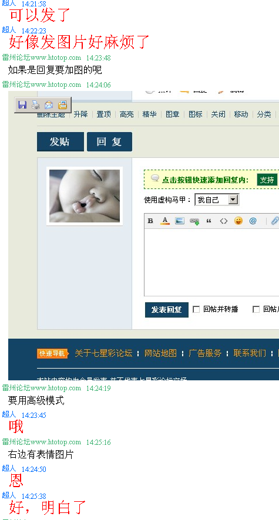
Task: Click the message 要用高级模式
Action: pyautogui.click(x=36, y=401)
